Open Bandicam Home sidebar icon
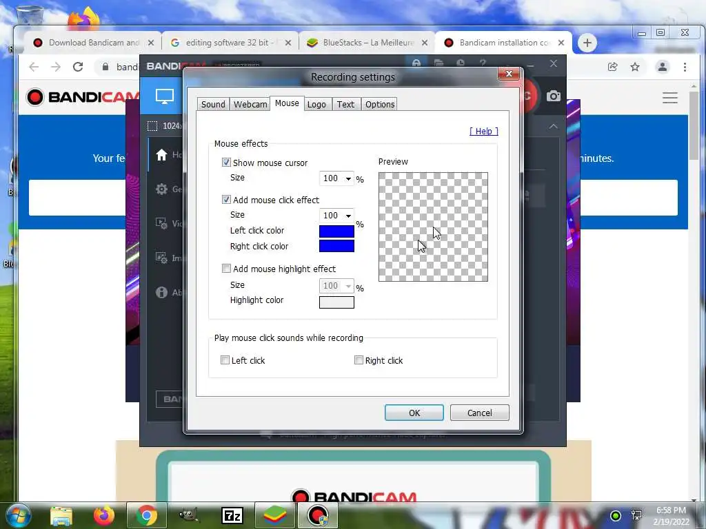Image resolution: width=706 pixels, height=529 pixels. pyautogui.click(x=161, y=155)
